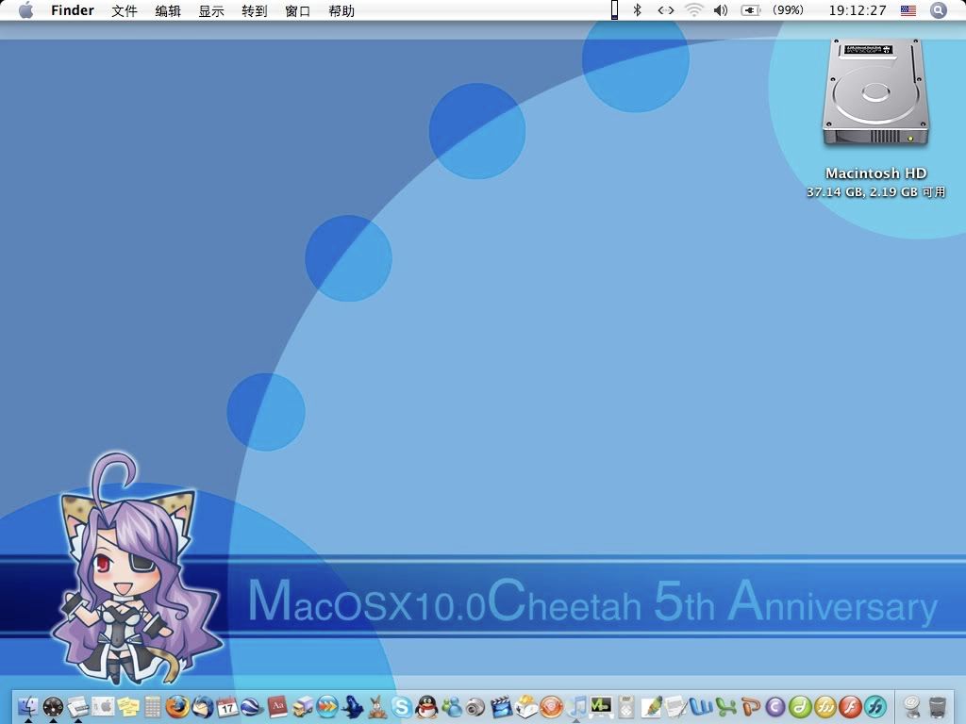The image size is (966, 724).
Task: Open the Apple document app in dock
Action: (103, 707)
